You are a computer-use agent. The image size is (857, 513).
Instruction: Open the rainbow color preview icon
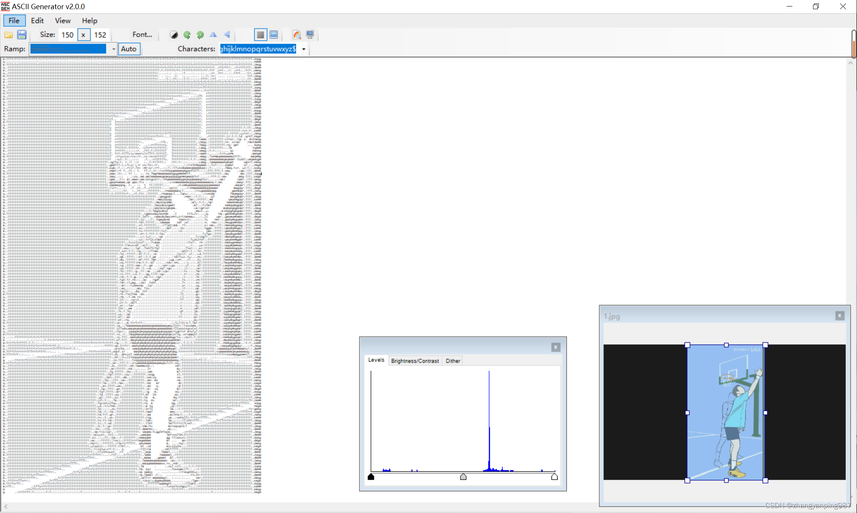coord(297,35)
